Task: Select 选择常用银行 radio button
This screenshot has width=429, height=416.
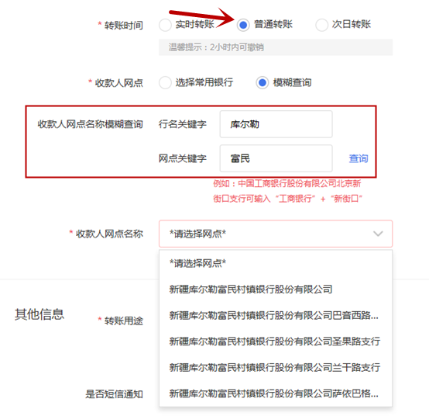Action: 165,82
